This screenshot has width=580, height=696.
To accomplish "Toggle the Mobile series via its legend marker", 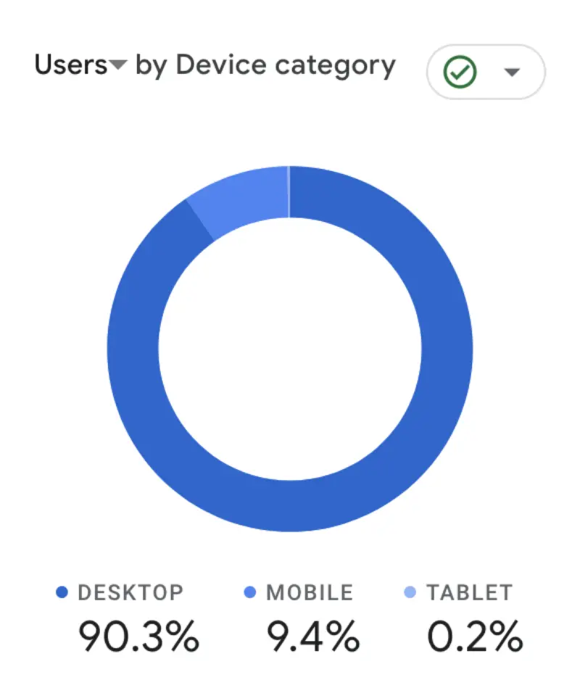I will tap(248, 593).
